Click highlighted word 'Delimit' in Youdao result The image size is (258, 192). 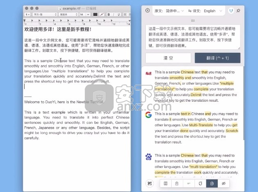[196, 95]
